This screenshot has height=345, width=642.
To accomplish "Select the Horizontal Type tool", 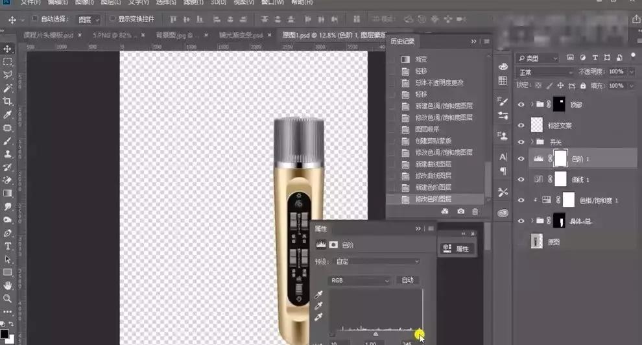I will (7, 246).
